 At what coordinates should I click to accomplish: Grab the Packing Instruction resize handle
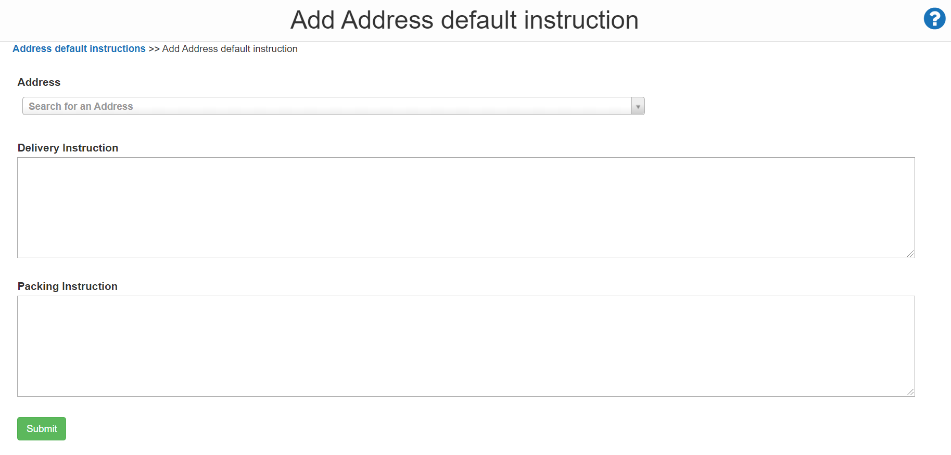click(x=910, y=392)
